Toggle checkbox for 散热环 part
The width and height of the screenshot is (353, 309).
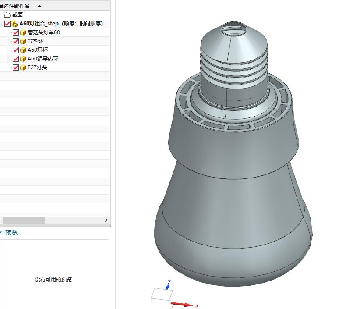[x=16, y=41]
